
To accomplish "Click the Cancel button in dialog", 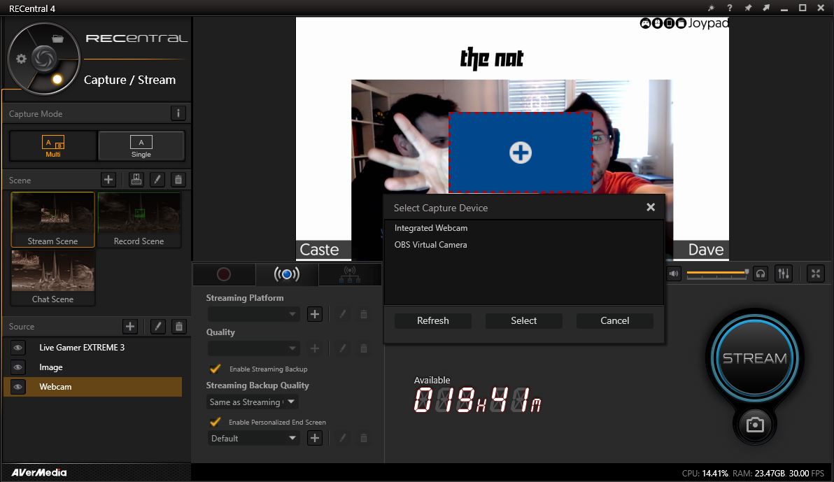I will [615, 320].
